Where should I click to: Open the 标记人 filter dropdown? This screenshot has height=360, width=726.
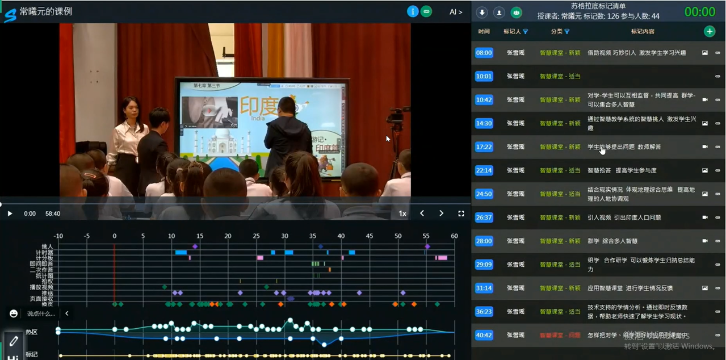click(x=525, y=32)
